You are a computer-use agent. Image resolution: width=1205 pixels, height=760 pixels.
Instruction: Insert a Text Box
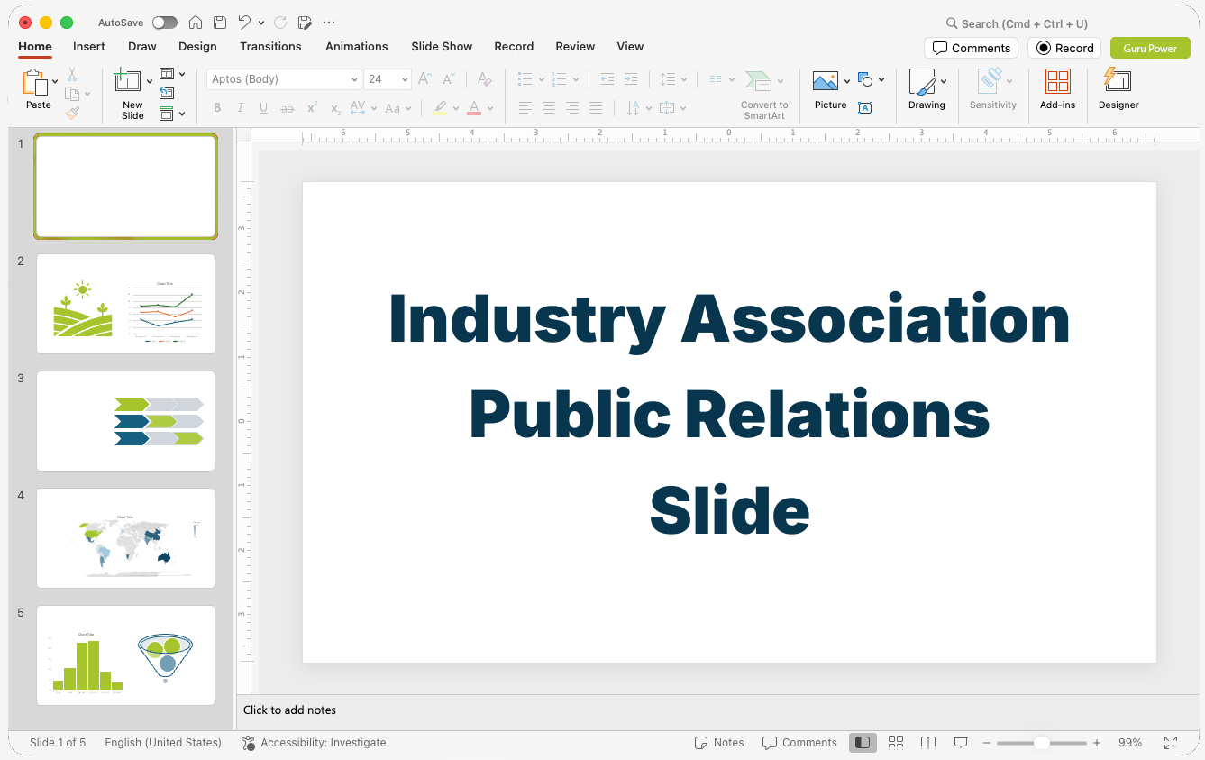coord(865,108)
